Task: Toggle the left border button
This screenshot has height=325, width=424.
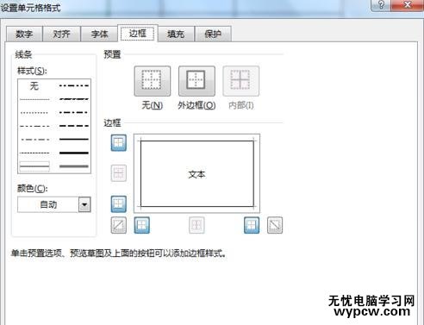Action: [x=142, y=225]
